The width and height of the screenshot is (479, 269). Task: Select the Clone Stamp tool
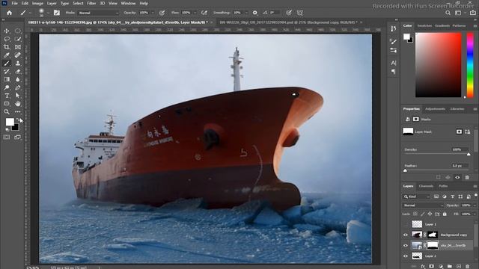coord(18,63)
